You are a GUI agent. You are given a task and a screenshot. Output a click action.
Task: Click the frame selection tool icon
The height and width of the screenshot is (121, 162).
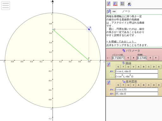click(x=122, y=4)
